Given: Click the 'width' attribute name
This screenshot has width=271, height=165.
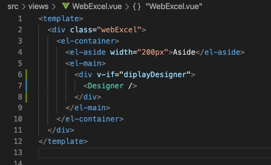Looking at the screenshot, I should (121, 52).
